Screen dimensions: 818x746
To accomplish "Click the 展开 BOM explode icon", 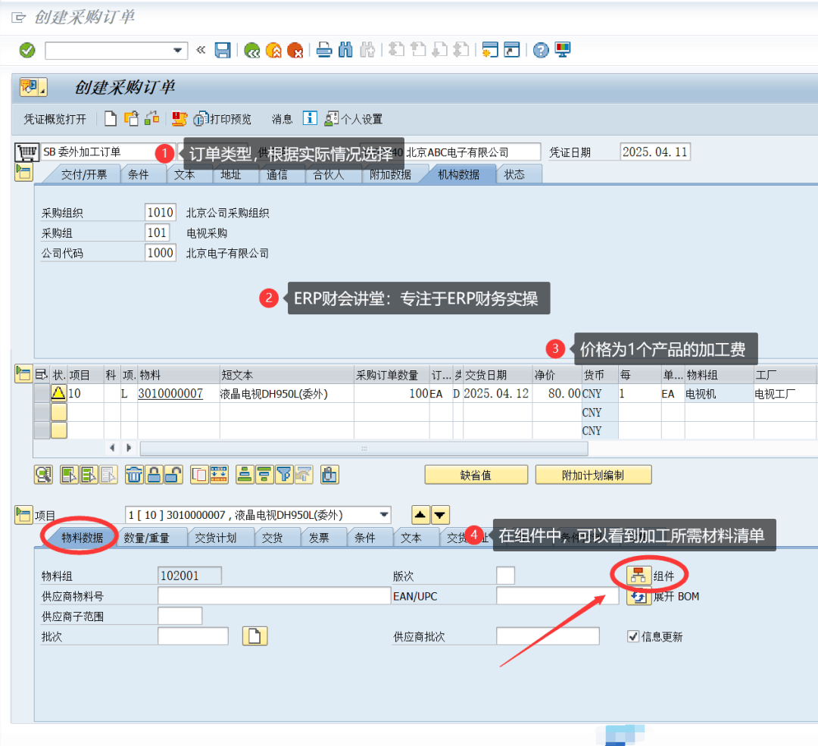I will click(x=638, y=596).
